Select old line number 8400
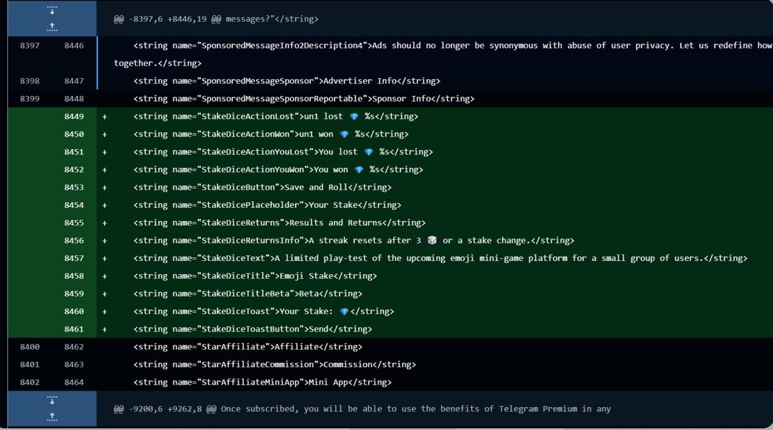The height and width of the screenshot is (430, 773). (x=30, y=347)
